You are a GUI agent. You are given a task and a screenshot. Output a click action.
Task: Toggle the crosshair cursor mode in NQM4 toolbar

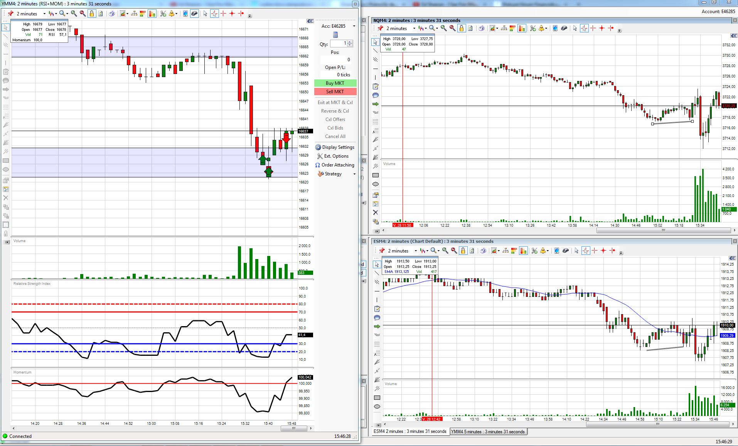(584, 28)
